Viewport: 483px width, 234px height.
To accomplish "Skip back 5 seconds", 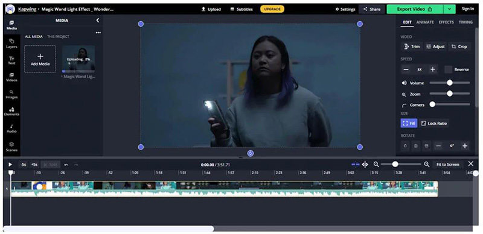I will coord(23,165).
